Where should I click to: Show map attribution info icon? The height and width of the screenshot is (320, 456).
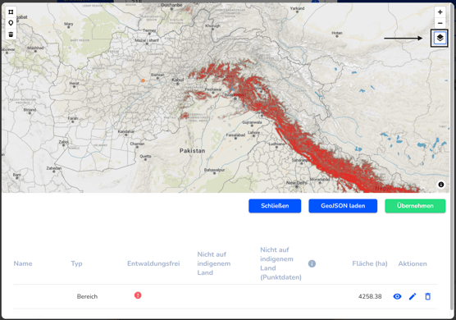[x=441, y=185]
